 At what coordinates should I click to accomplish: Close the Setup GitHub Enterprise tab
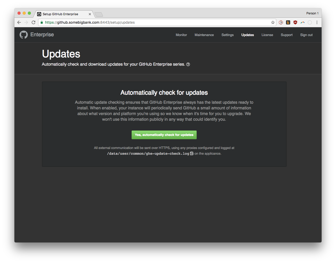[x=90, y=14]
